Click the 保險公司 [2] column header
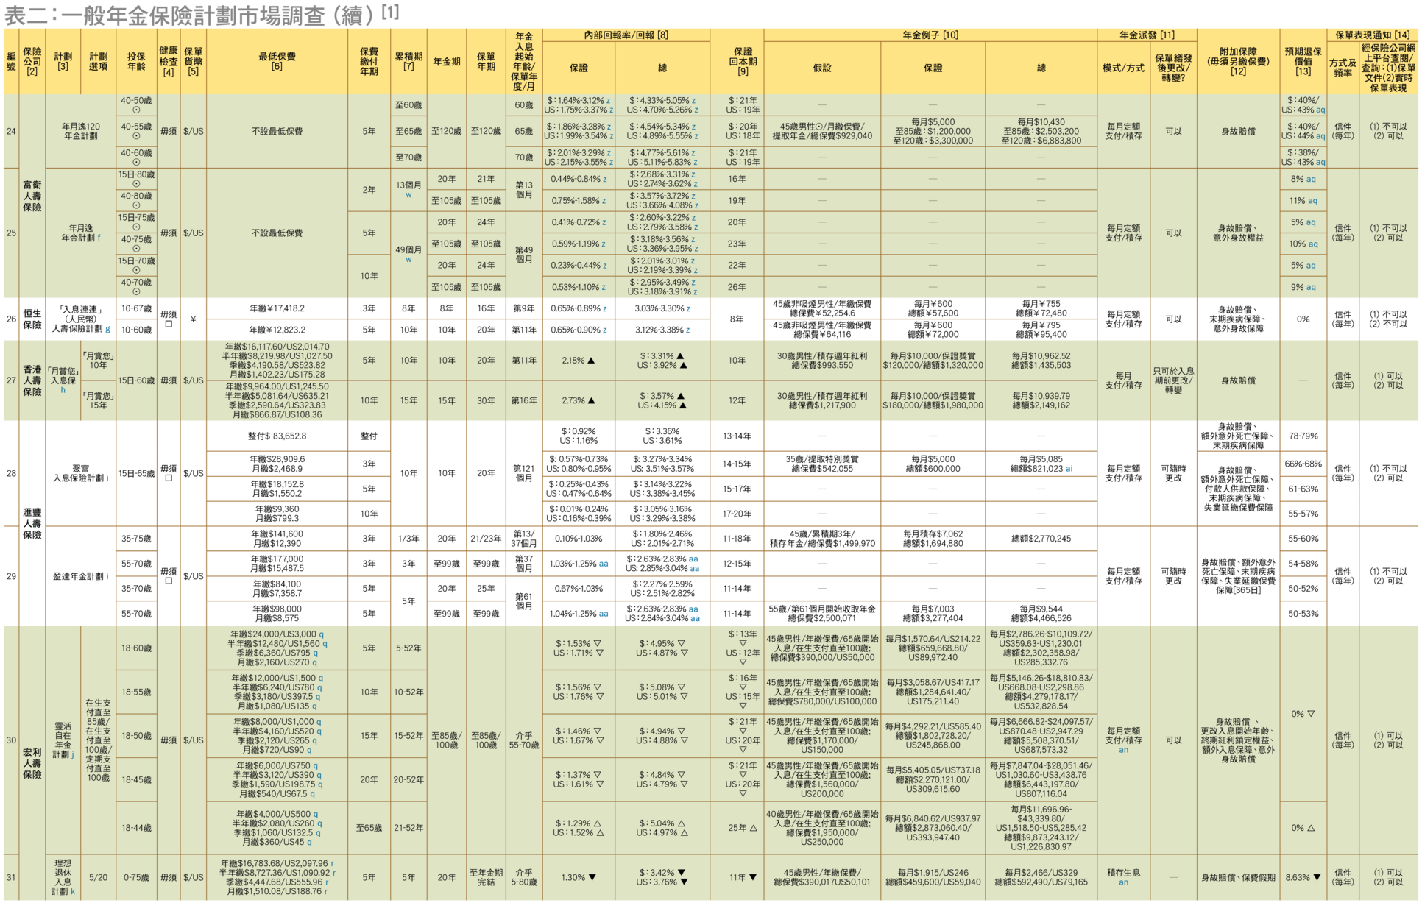The image size is (1422, 914). tap(32, 61)
